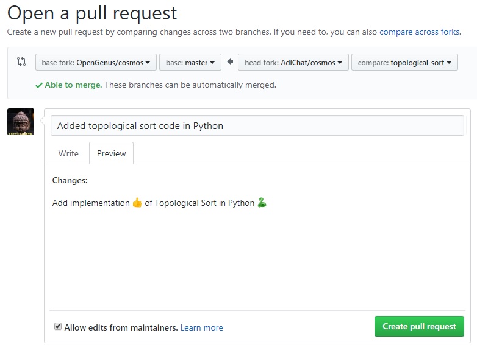This screenshot has height=350, width=477.
Task: Click the compare branches swap icon
Action: [x=21, y=61]
